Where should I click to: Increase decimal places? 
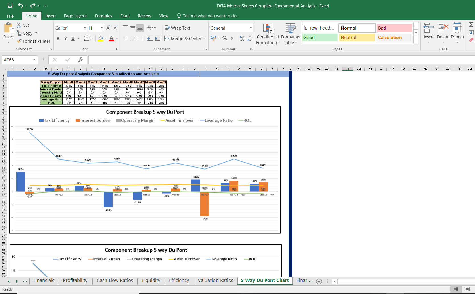[x=242, y=38]
